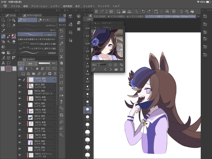Select the カブラペン sub tool
The width and height of the screenshot is (212, 159).
tap(37, 26)
